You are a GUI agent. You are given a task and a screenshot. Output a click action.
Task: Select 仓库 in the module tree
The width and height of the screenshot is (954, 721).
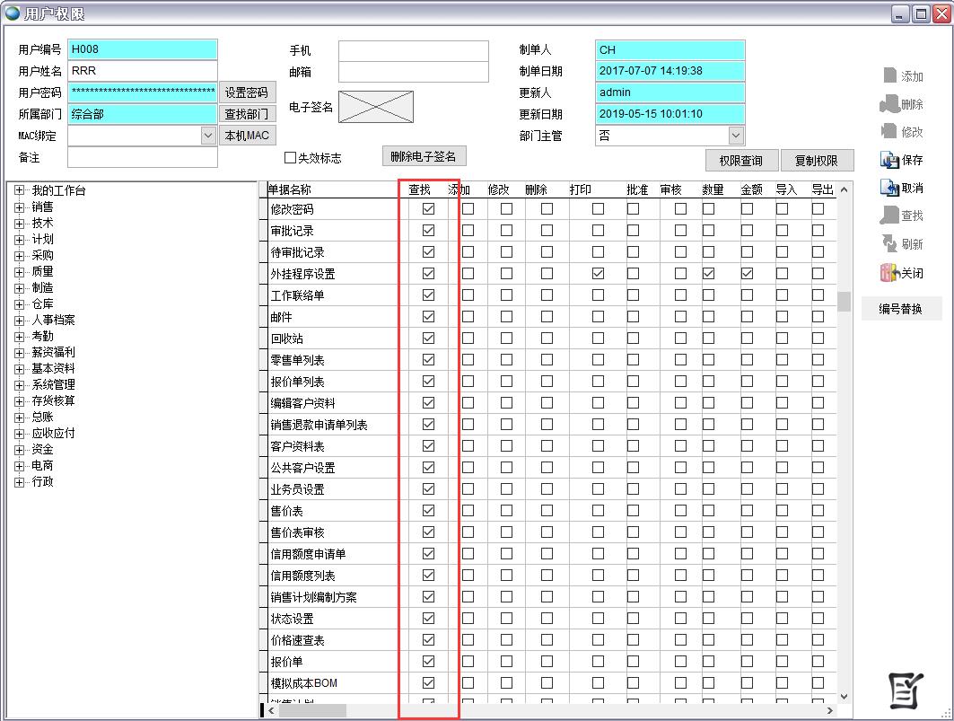pyautogui.click(x=42, y=303)
